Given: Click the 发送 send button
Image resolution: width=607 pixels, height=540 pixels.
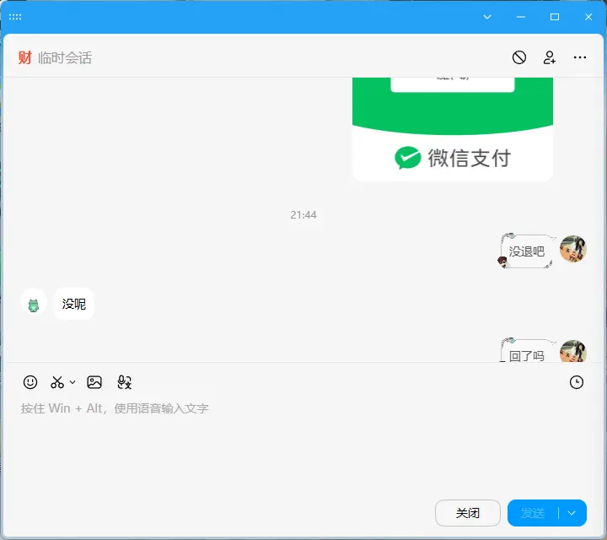Looking at the screenshot, I should coord(533,513).
